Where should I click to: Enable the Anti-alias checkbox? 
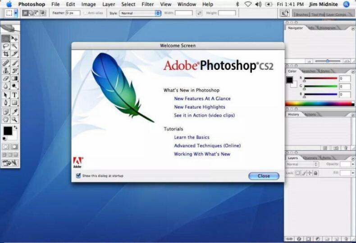(x=85, y=13)
